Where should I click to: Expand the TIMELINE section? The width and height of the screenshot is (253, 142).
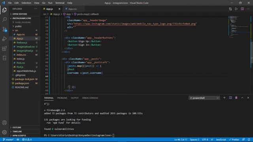point(17,131)
